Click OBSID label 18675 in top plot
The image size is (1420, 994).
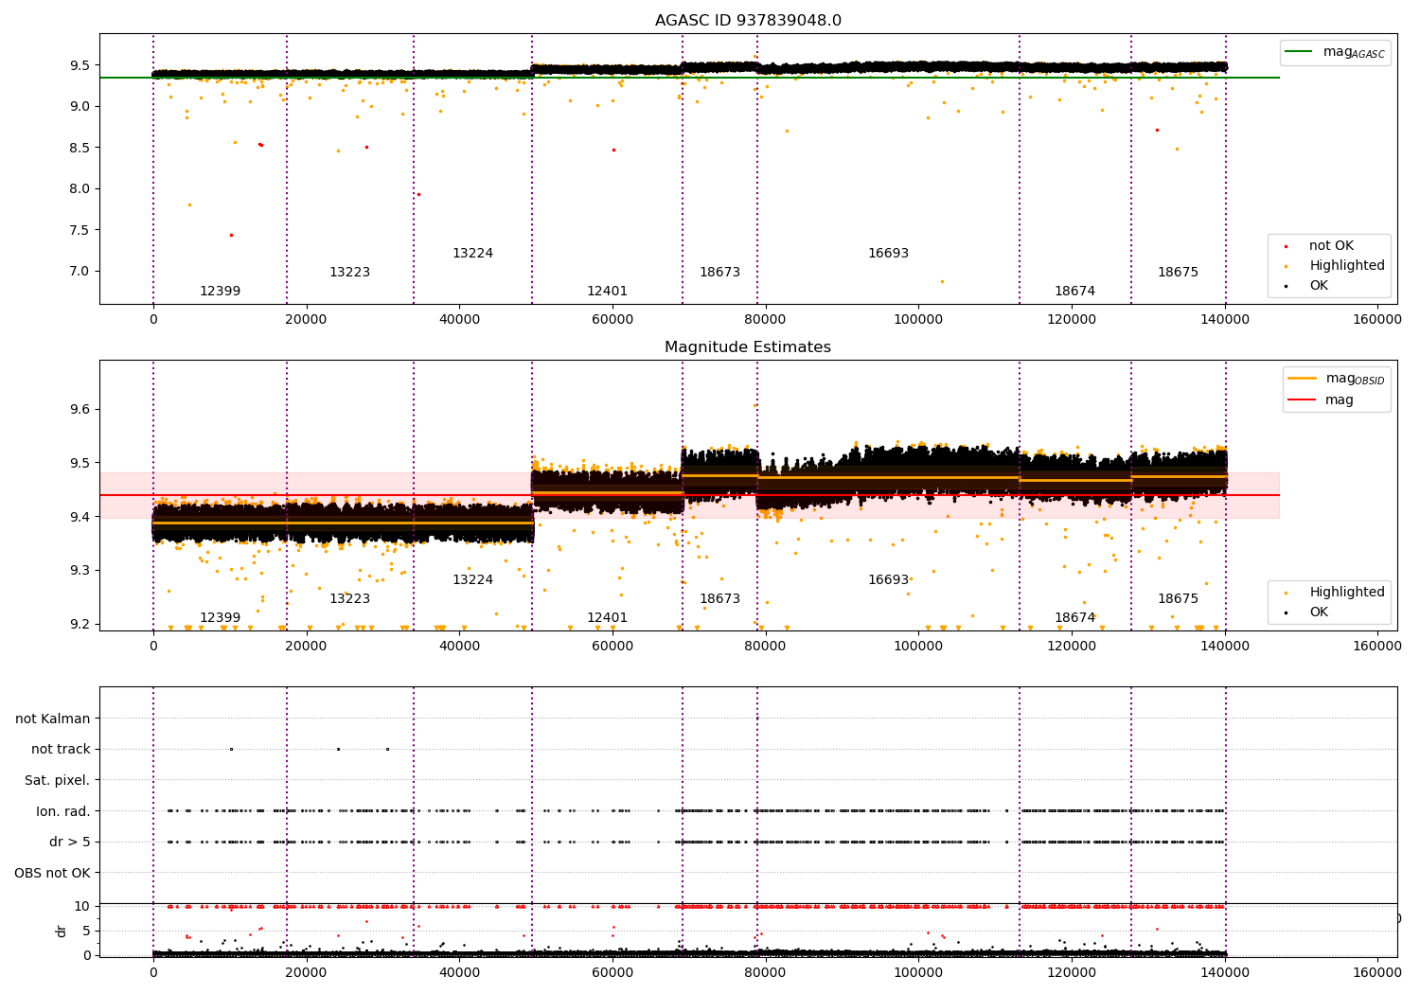(1178, 273)
